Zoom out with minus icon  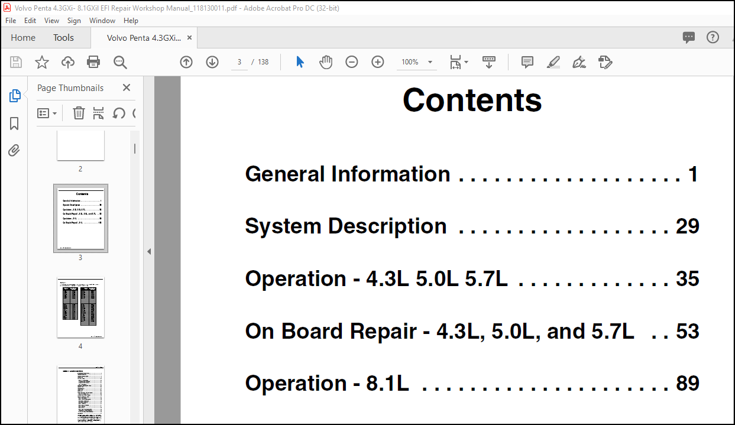352,62
